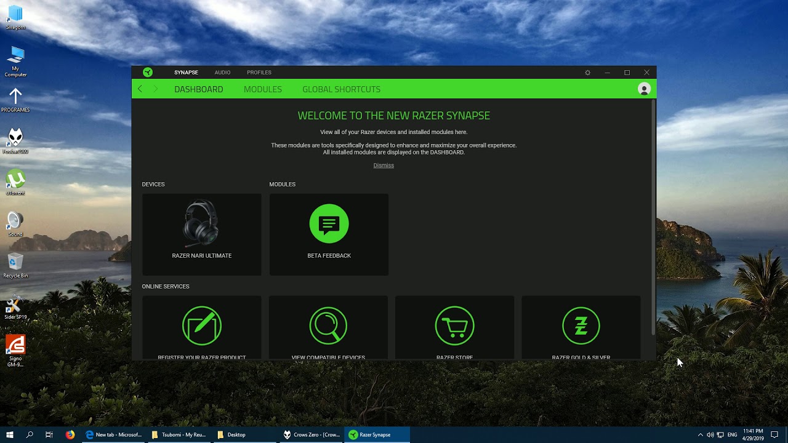Screen dimensions: 788x443
Task: Open the Action Center notifications
Action: pyautogui.click(x=774, y=435)
